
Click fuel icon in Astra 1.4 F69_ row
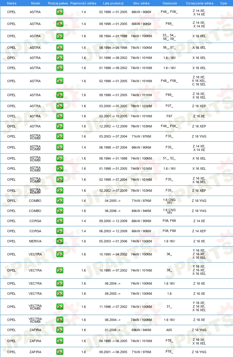60,24
